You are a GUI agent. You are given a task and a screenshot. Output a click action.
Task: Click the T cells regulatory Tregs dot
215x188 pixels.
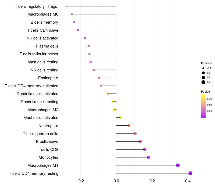(x=66, y=6)
